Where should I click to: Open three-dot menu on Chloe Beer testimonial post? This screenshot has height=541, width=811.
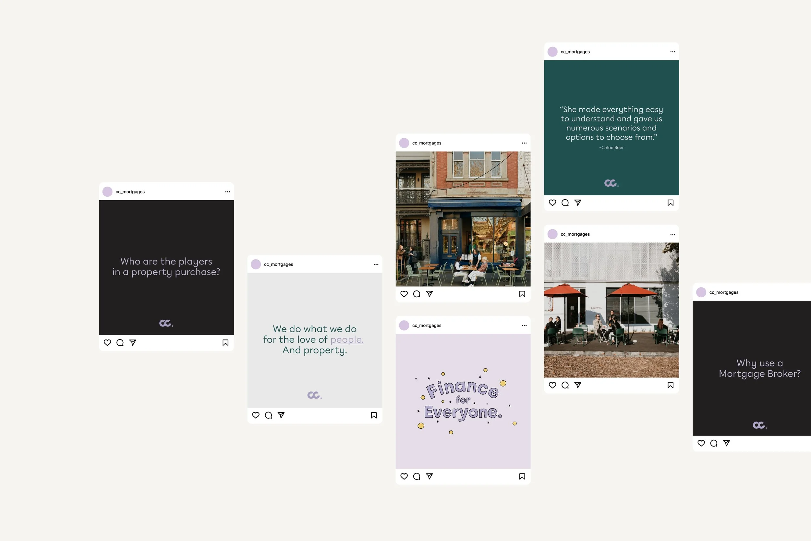pyautogui.click(x=672, y=52)
